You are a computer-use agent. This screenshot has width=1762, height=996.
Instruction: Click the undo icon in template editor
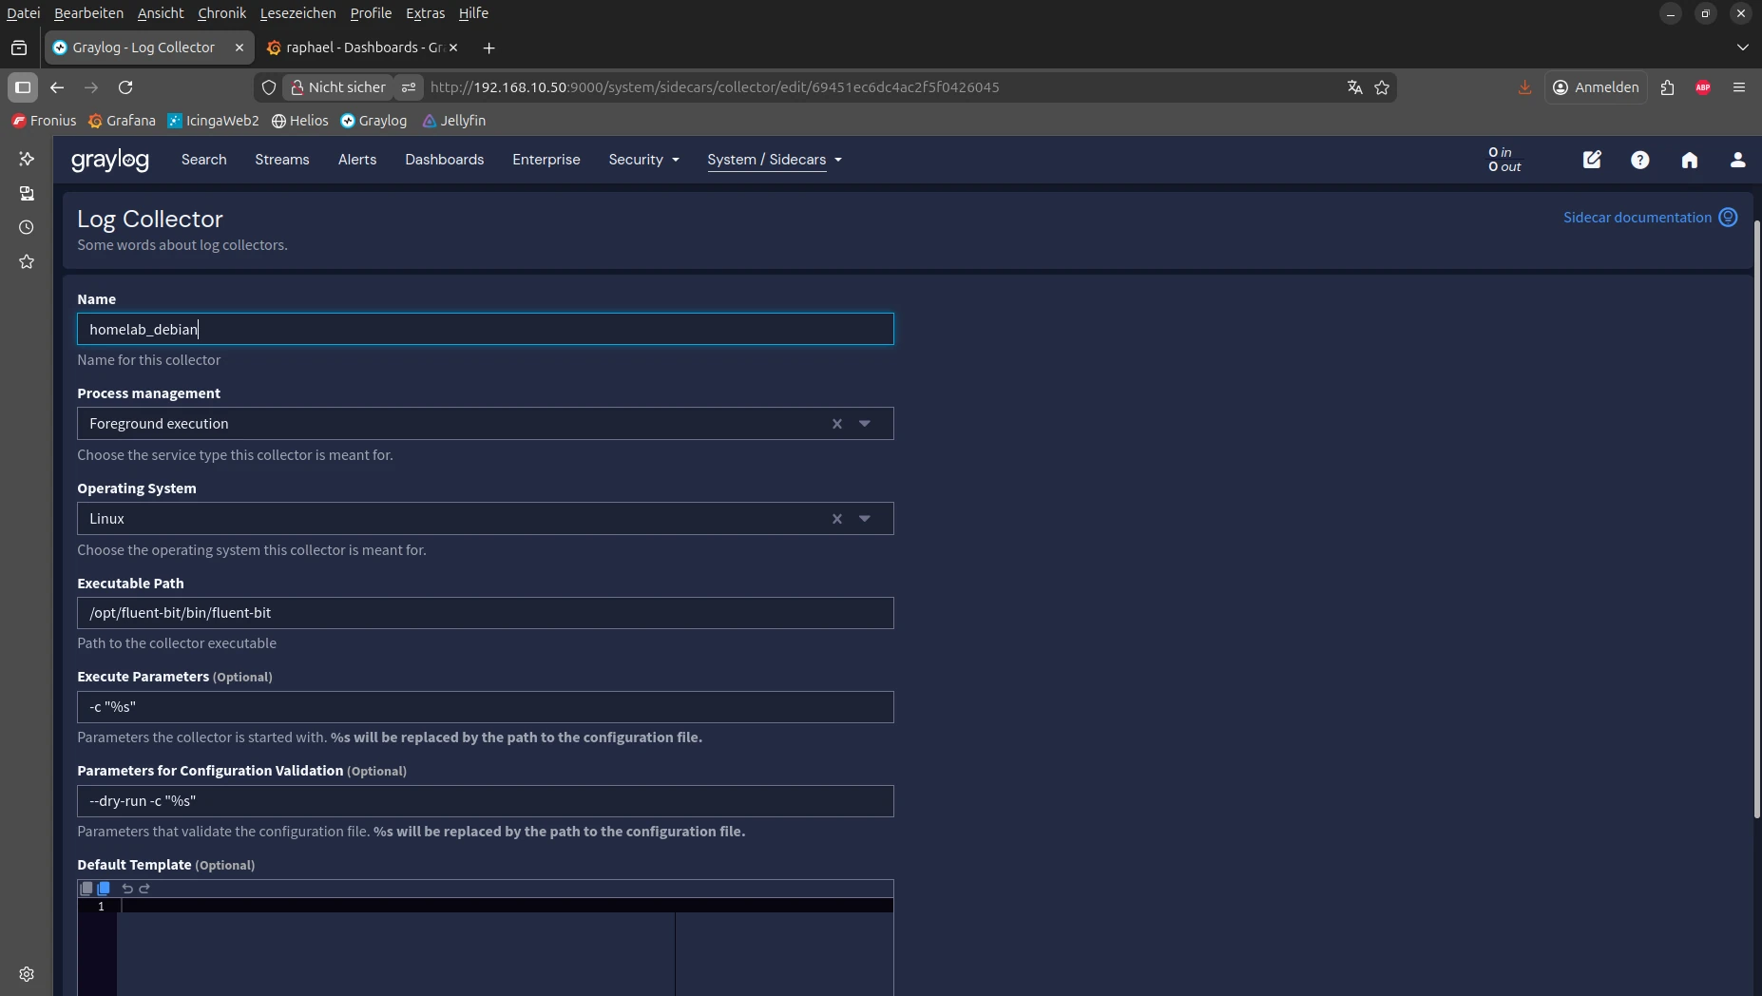tap(126, 889)
